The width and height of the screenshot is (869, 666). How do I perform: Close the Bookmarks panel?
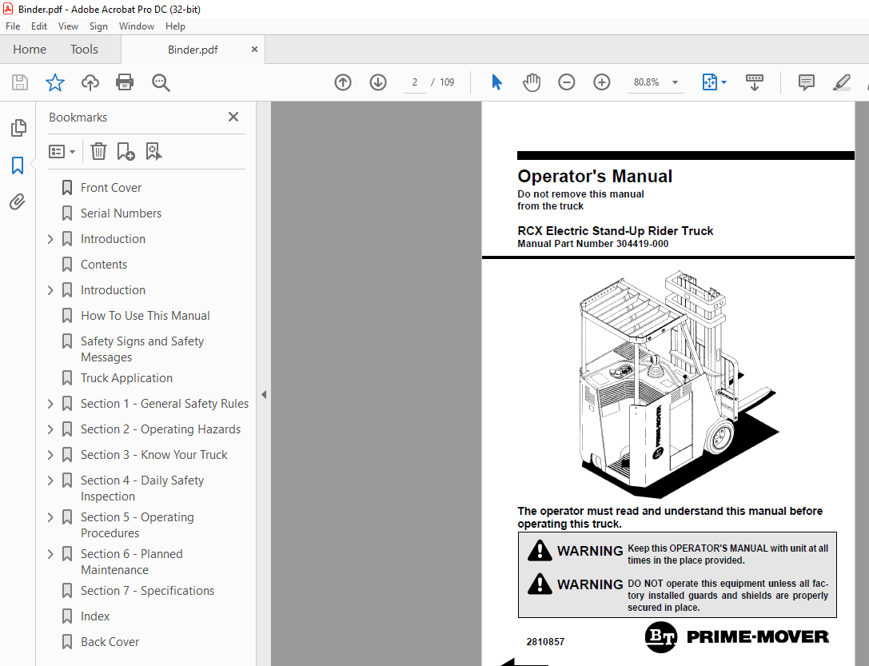(x=233, y=117)
